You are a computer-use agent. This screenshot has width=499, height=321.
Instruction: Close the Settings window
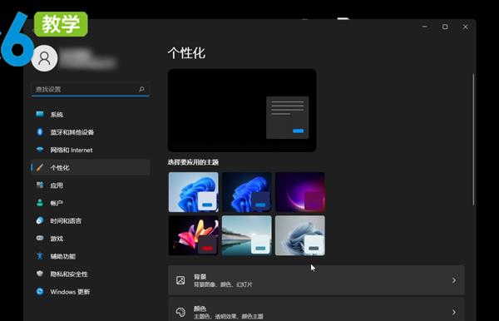[465, 27]
